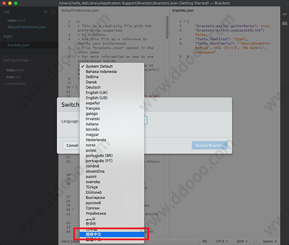Select English (US) option
This screenshot has height=245, width=289.
(x=112, y=98)
